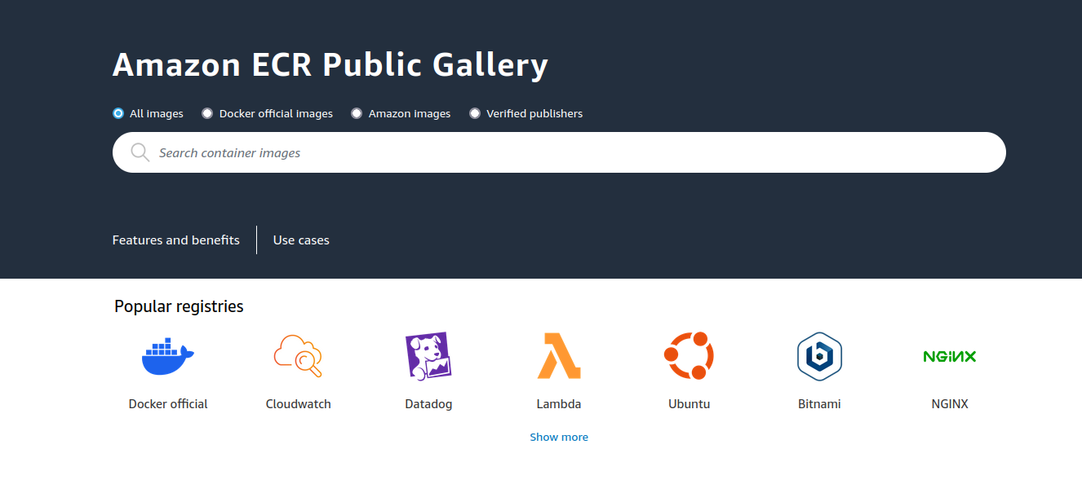Viewport: 1082px width, 484px height.
Task: Open the Docker official whale icon
Action: click(x=168, y=356)
